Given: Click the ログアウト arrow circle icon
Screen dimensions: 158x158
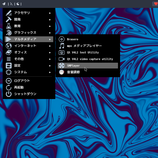Looking at the screenshot, I should click(x=9, y=81).
